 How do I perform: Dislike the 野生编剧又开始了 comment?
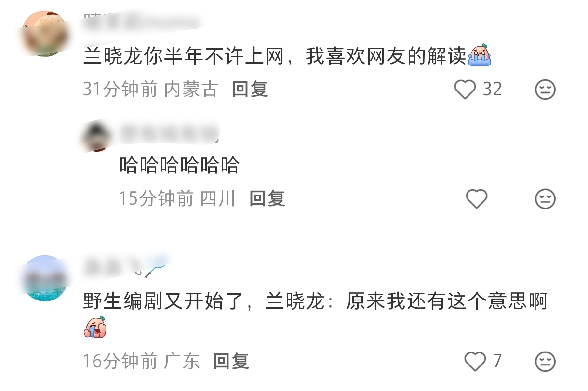546,361
